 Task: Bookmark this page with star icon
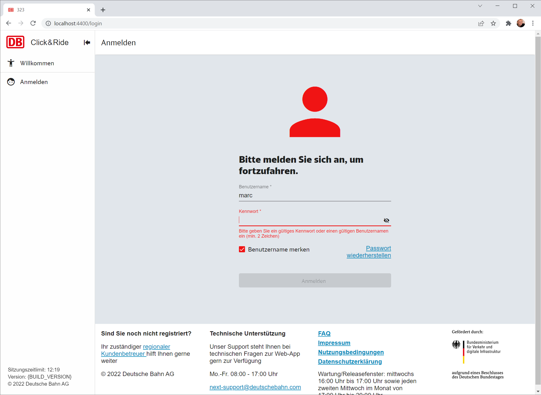tap(493, 23)
